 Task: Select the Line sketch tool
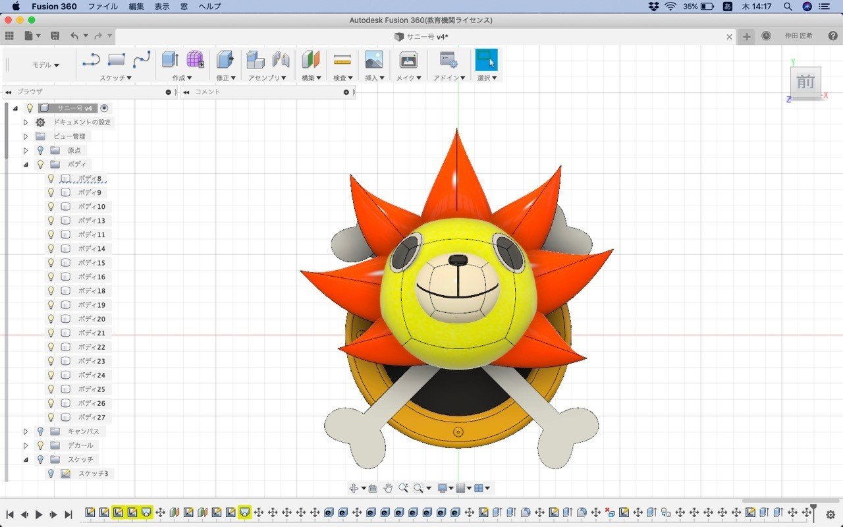pyautogui.click(x=91, y=60)
